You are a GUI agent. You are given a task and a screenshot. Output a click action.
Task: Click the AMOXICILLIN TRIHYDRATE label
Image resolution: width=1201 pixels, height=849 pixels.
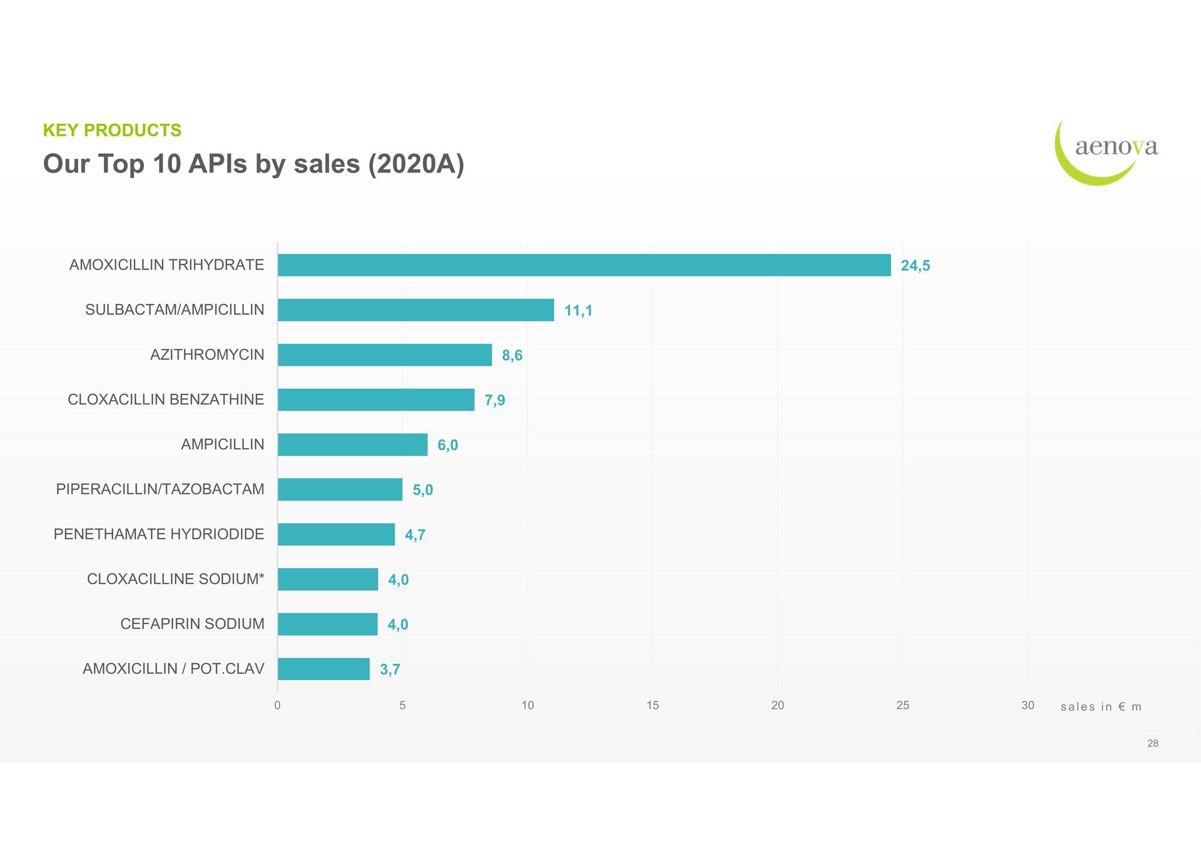click(166, 265)
